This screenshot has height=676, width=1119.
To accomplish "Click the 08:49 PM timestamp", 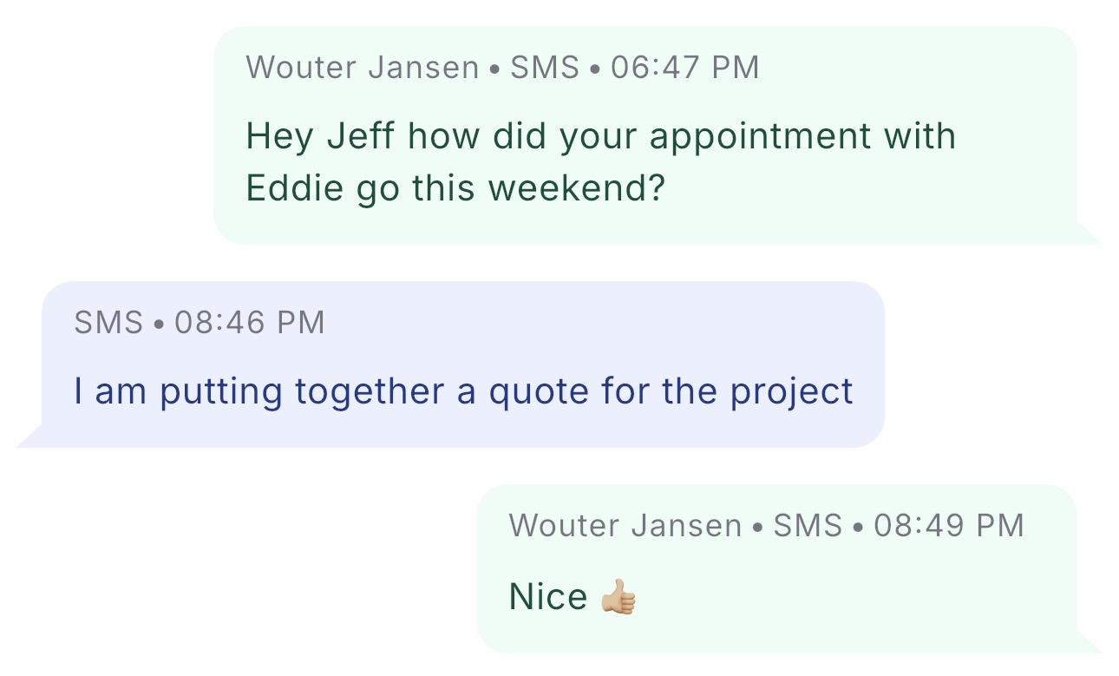I will coord(949,525).
